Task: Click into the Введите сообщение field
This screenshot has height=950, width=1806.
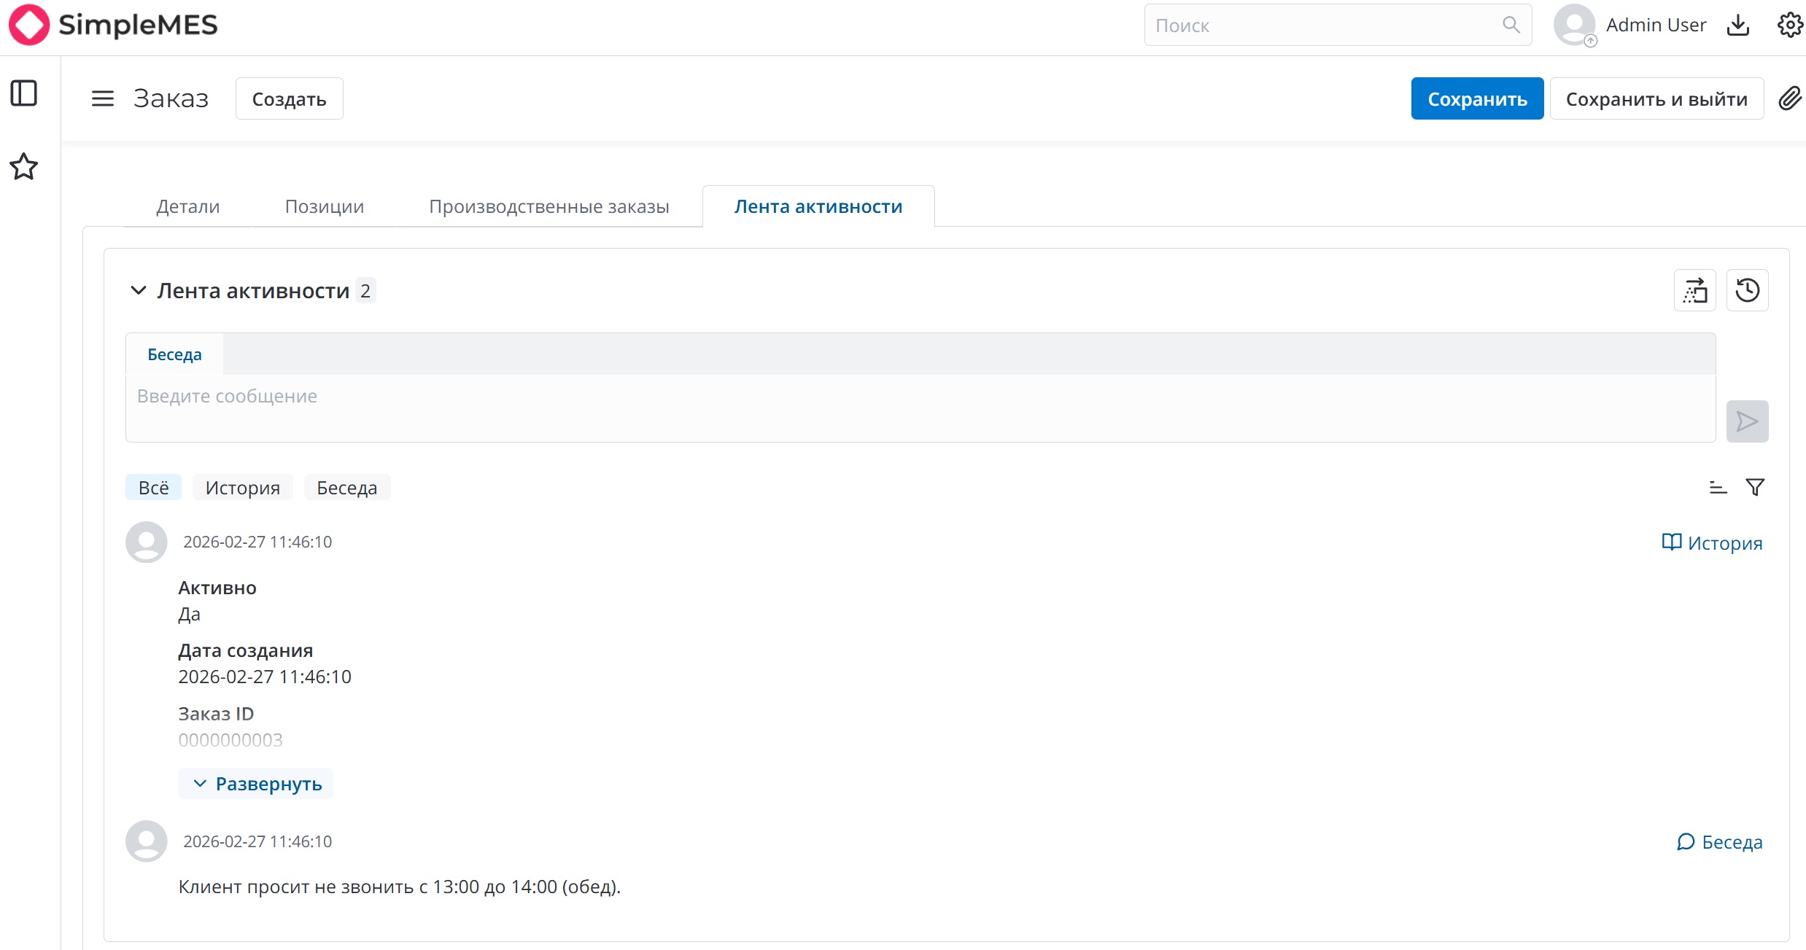Action: point(919,408)
